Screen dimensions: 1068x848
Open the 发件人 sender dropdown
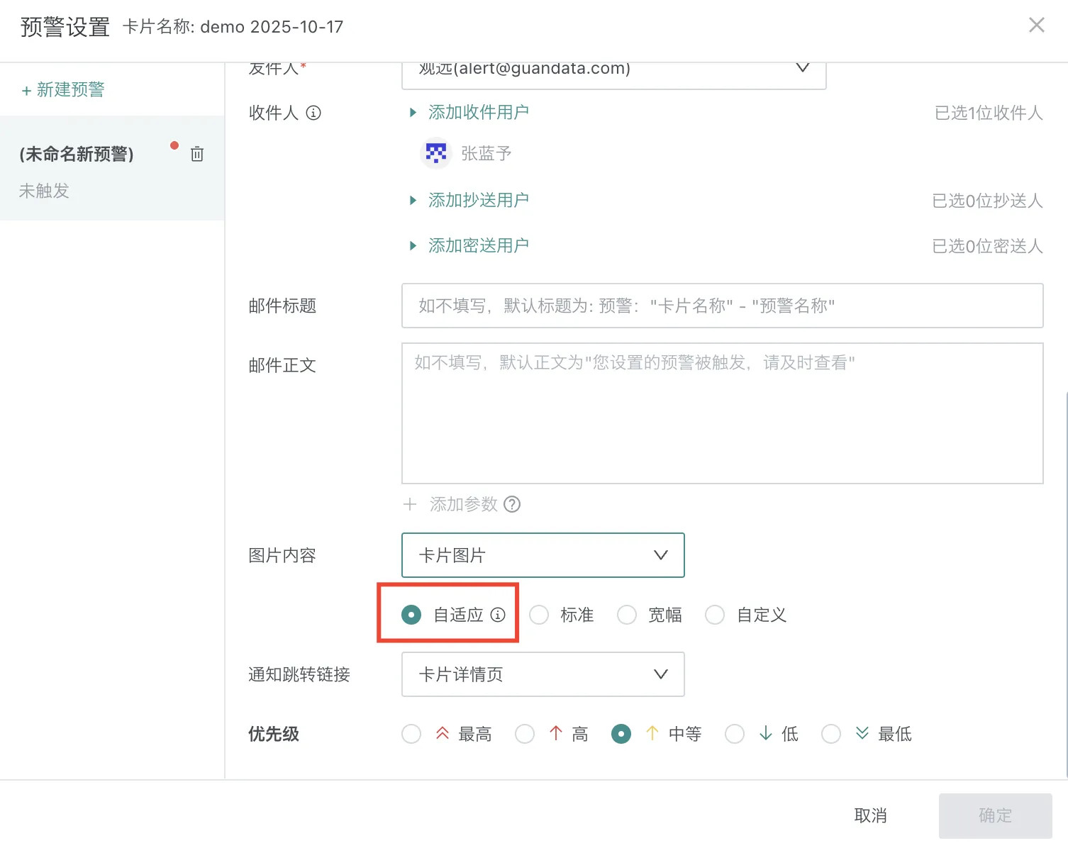[613, 72]
